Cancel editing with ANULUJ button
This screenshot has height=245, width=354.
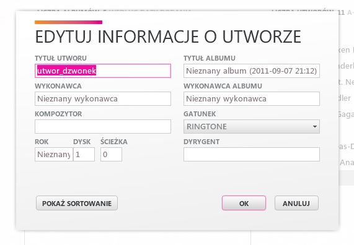pyautogui.click(x=296, y=203)
